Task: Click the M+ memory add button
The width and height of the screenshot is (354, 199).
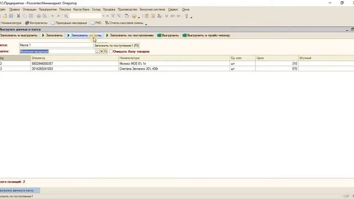Action: (173, 16)
